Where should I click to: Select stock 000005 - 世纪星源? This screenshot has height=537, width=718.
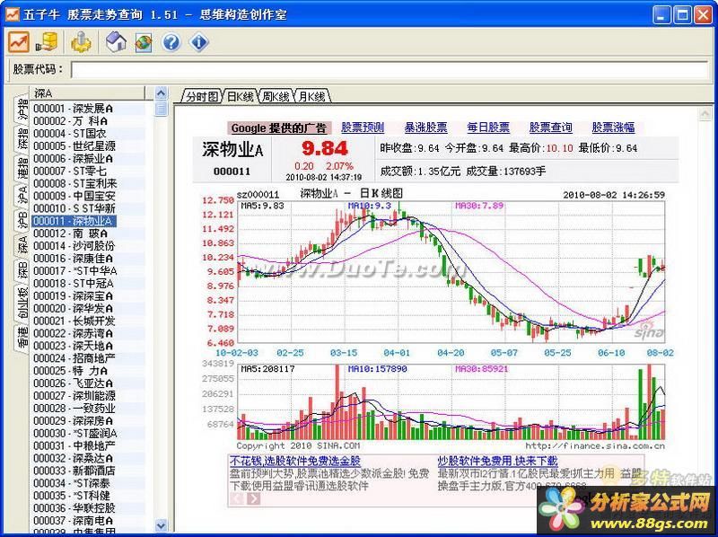74,146
